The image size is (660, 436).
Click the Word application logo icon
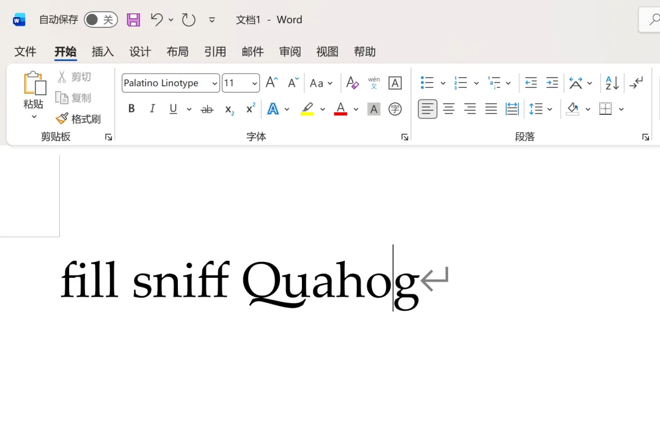pyautogui.click(x=19, y=20)
